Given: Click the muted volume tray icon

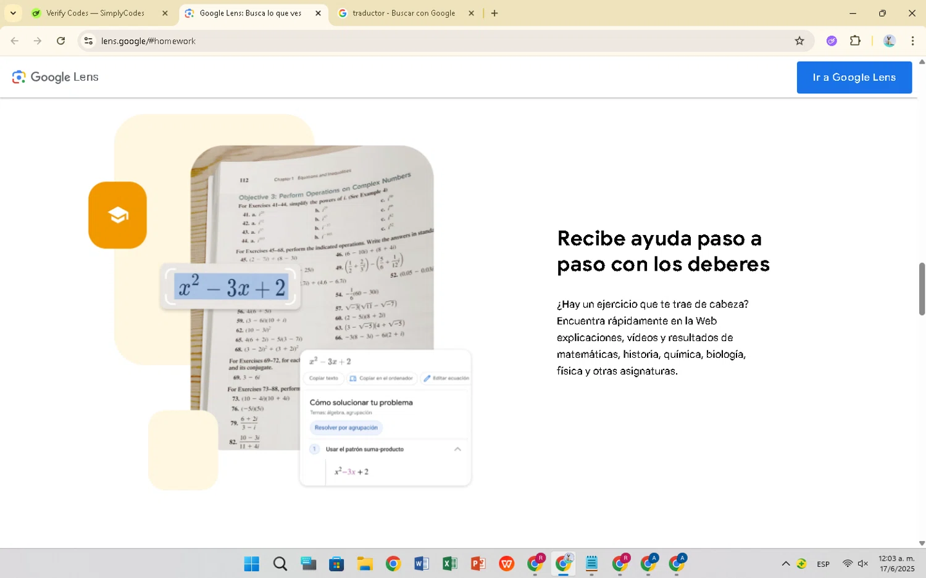Looking at the screenshot, I should tap(863, 564).
